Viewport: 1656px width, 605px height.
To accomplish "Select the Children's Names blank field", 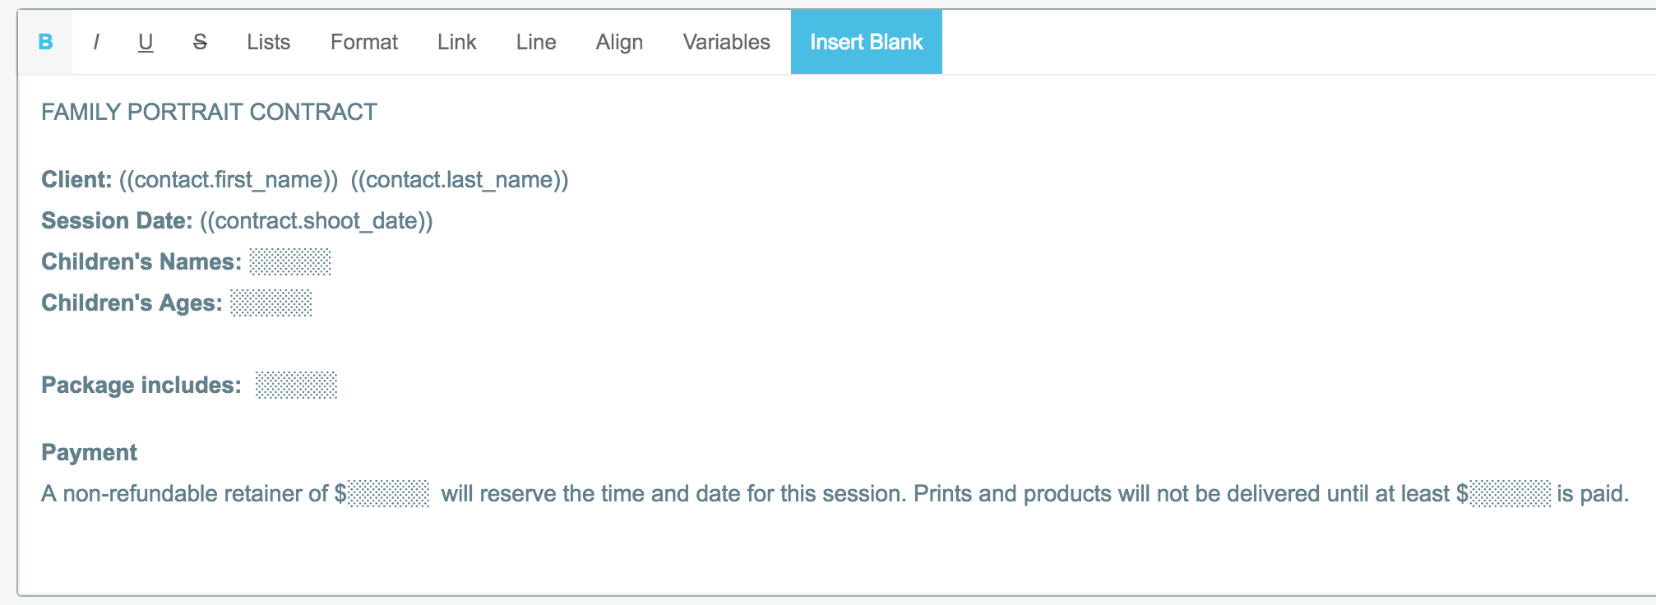I will pos(290,262).
